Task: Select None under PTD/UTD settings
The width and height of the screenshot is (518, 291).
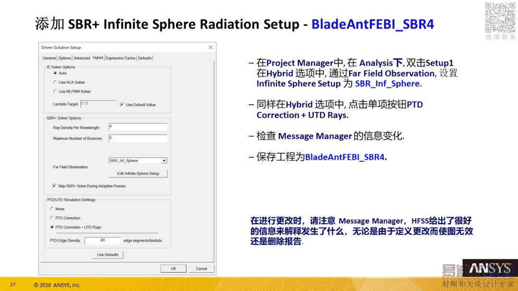Action: point(52,209)
